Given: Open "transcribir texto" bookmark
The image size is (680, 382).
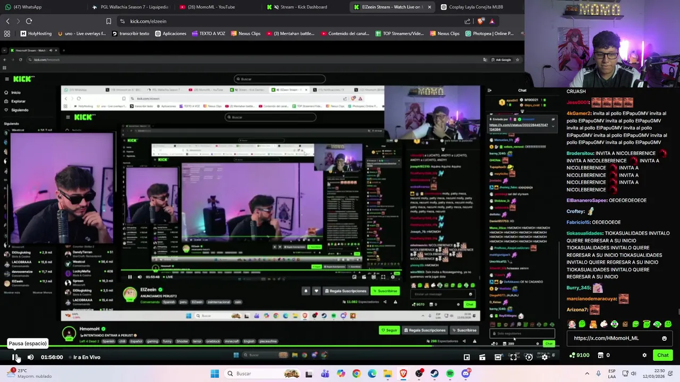Looking at the screenshot, I should point(130,33).
